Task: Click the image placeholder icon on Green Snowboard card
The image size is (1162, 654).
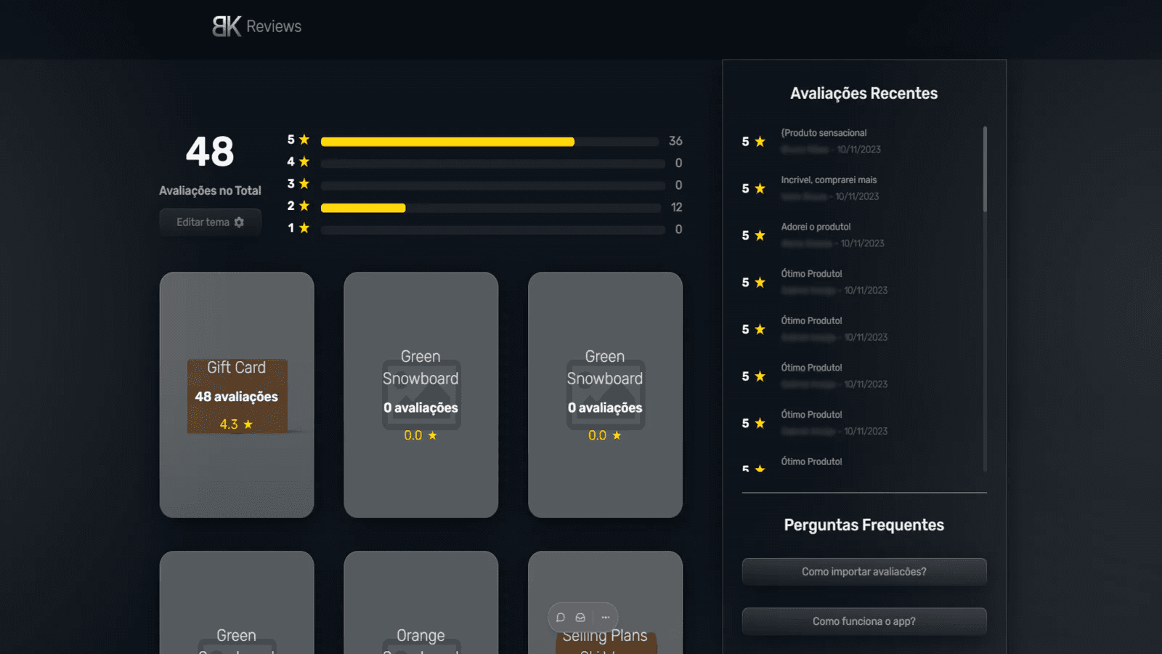Action: [x=420, y=395]
